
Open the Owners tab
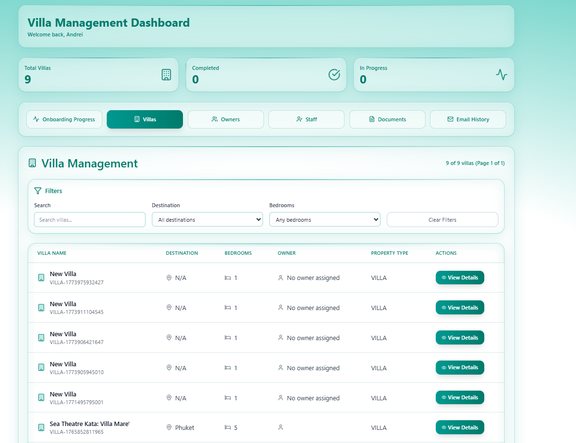click(x=226, y=119)
